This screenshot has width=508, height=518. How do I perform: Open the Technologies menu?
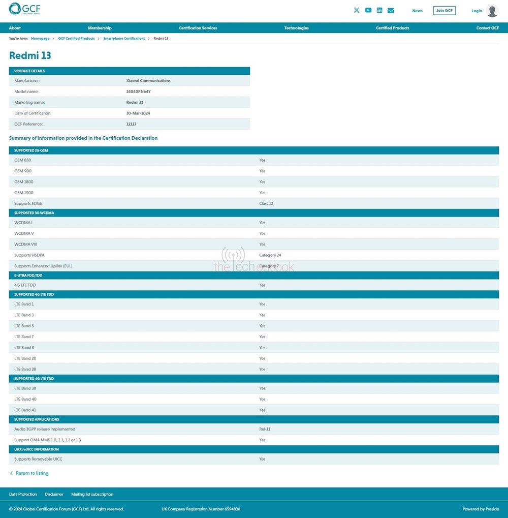click(x=296, y=28)
